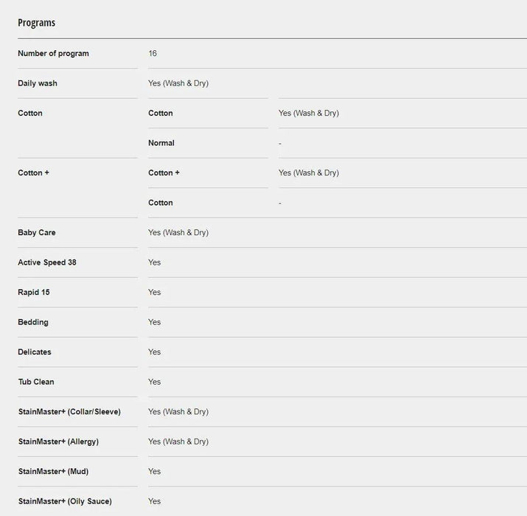The height and width of the screenshot is (516, 527).
Task: Click the StainMaster+ (Mud) label
Action: [53, 472]
